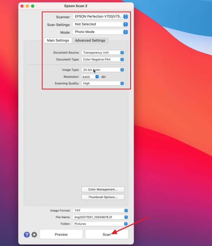Change the Mode dropdown from Photo Mode
The width and height of the screenshot is (212, 246).
coord(100,32)
